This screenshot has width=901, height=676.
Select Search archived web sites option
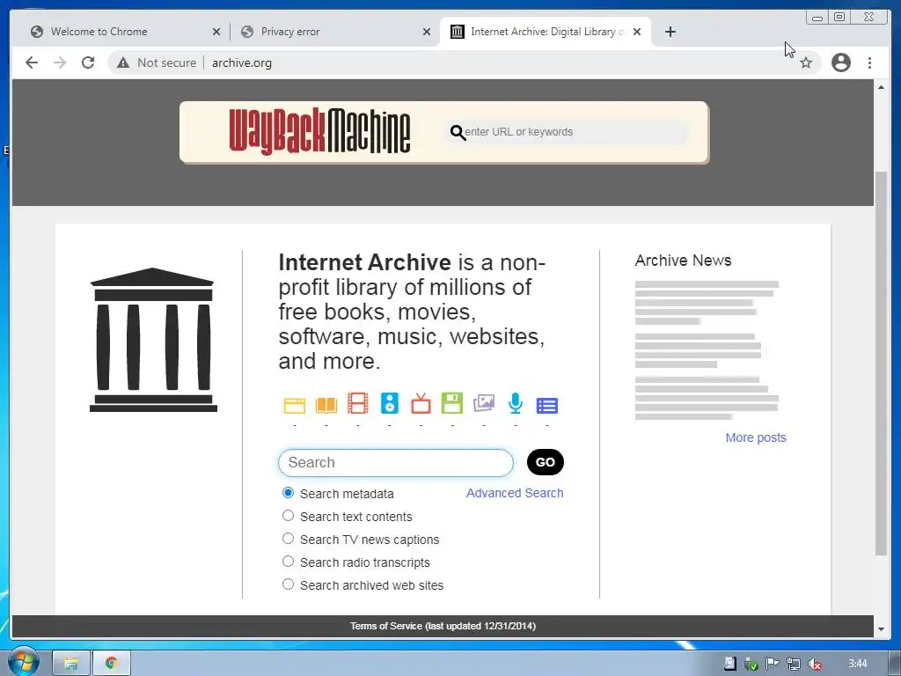pos(288,584)
